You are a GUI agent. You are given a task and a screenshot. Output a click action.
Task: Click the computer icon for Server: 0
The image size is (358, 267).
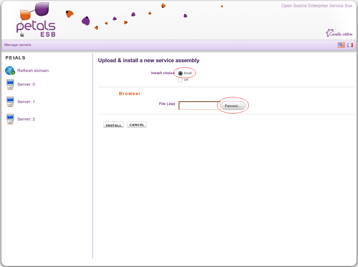(10, 85)
